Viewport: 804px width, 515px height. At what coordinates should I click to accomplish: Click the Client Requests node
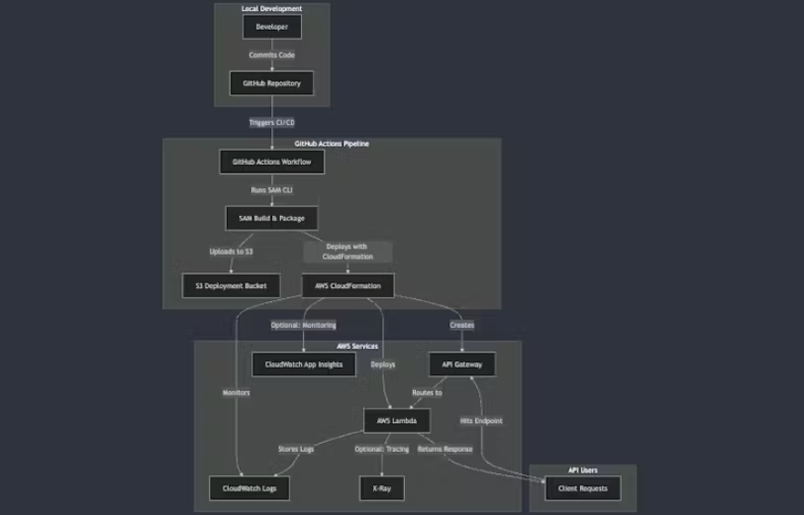point(583,488)
